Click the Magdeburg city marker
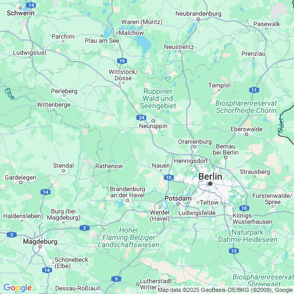The width and height of the screenshot is (294, 294). point(40,247)
